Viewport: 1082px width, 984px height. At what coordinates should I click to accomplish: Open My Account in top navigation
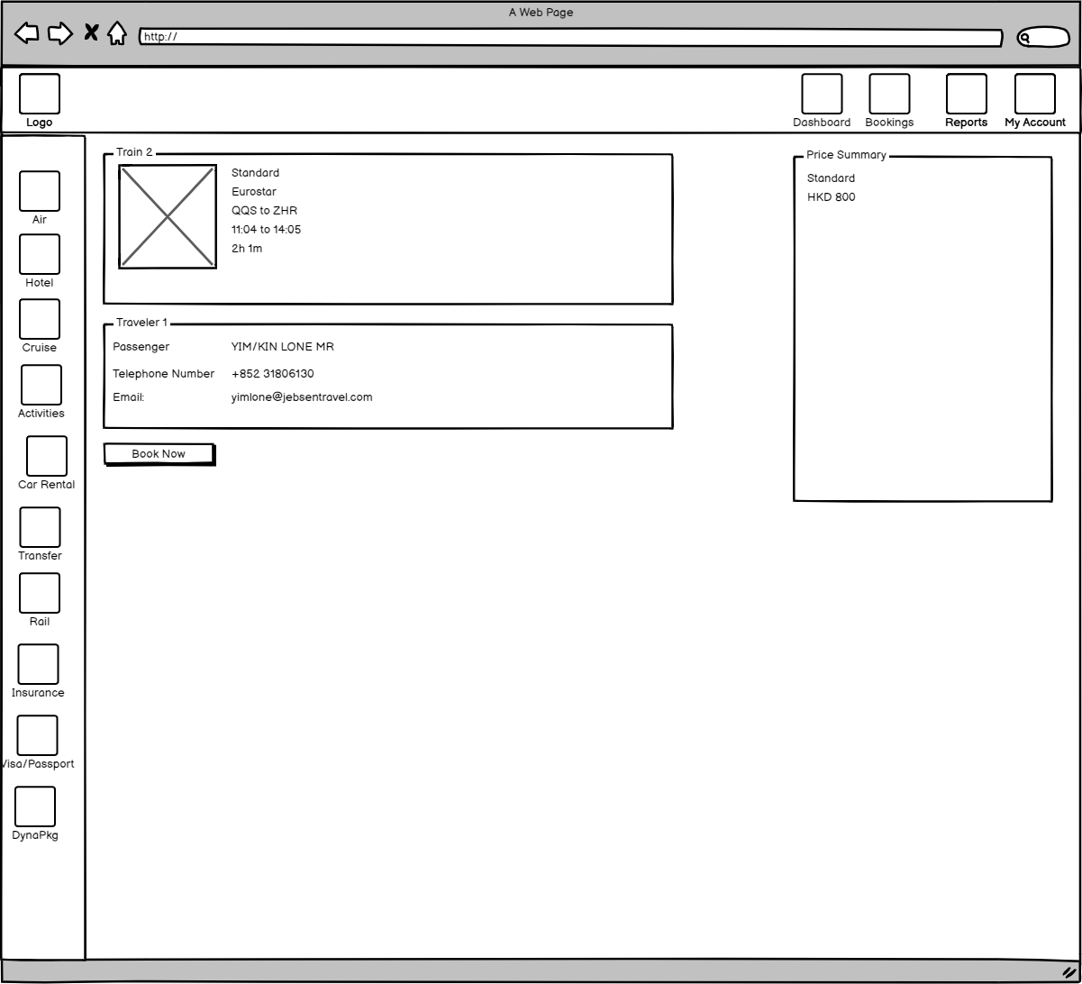tap(1034, 95)
